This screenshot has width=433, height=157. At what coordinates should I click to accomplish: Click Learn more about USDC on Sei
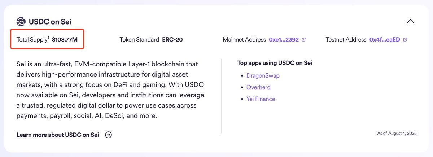click(x=58, y=135)
